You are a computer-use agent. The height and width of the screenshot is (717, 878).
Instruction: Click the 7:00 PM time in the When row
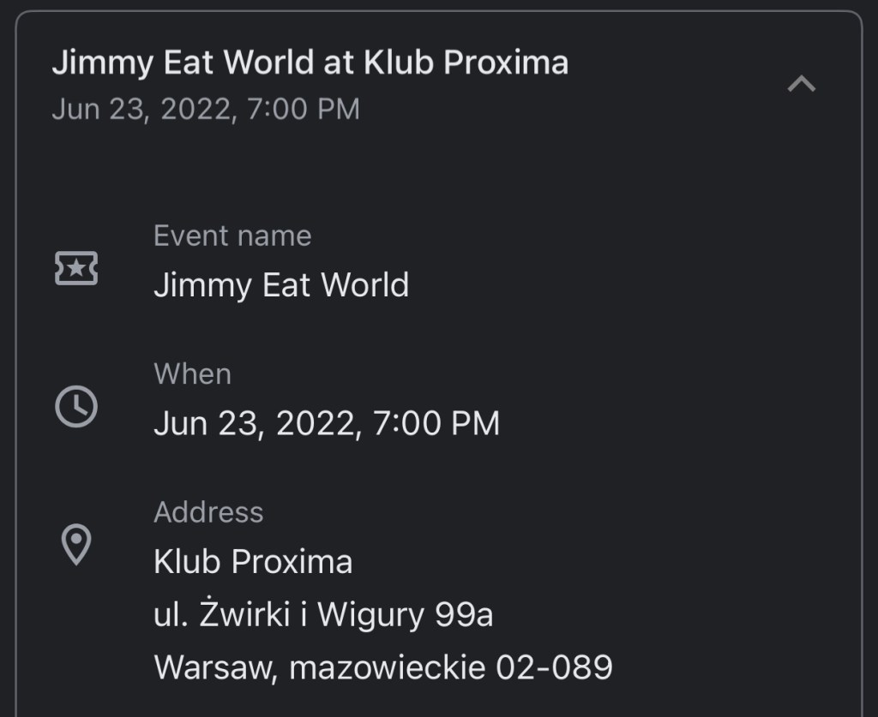tap(436, 423)
